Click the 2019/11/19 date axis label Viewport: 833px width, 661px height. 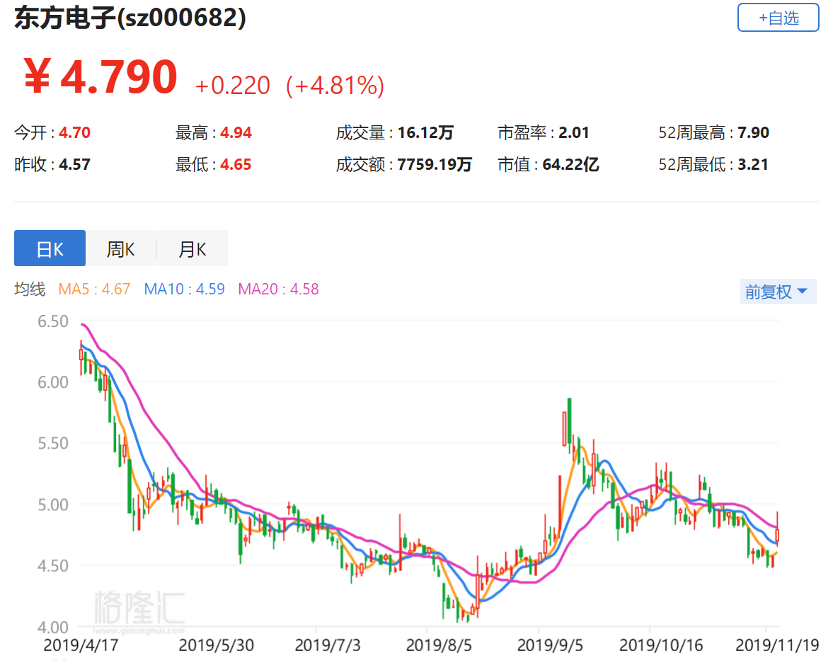(777, 645)
